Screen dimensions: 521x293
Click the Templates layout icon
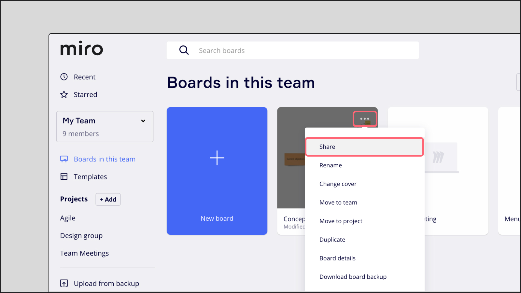[64, 176]
